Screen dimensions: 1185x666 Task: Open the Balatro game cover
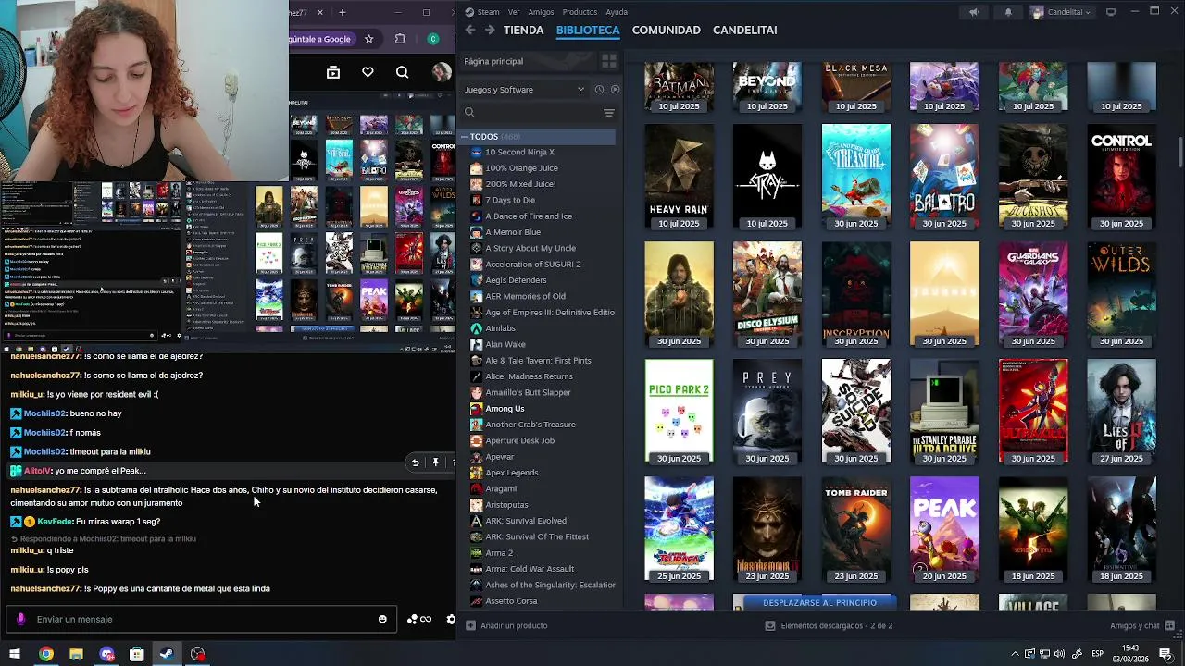tap(944, 176)
